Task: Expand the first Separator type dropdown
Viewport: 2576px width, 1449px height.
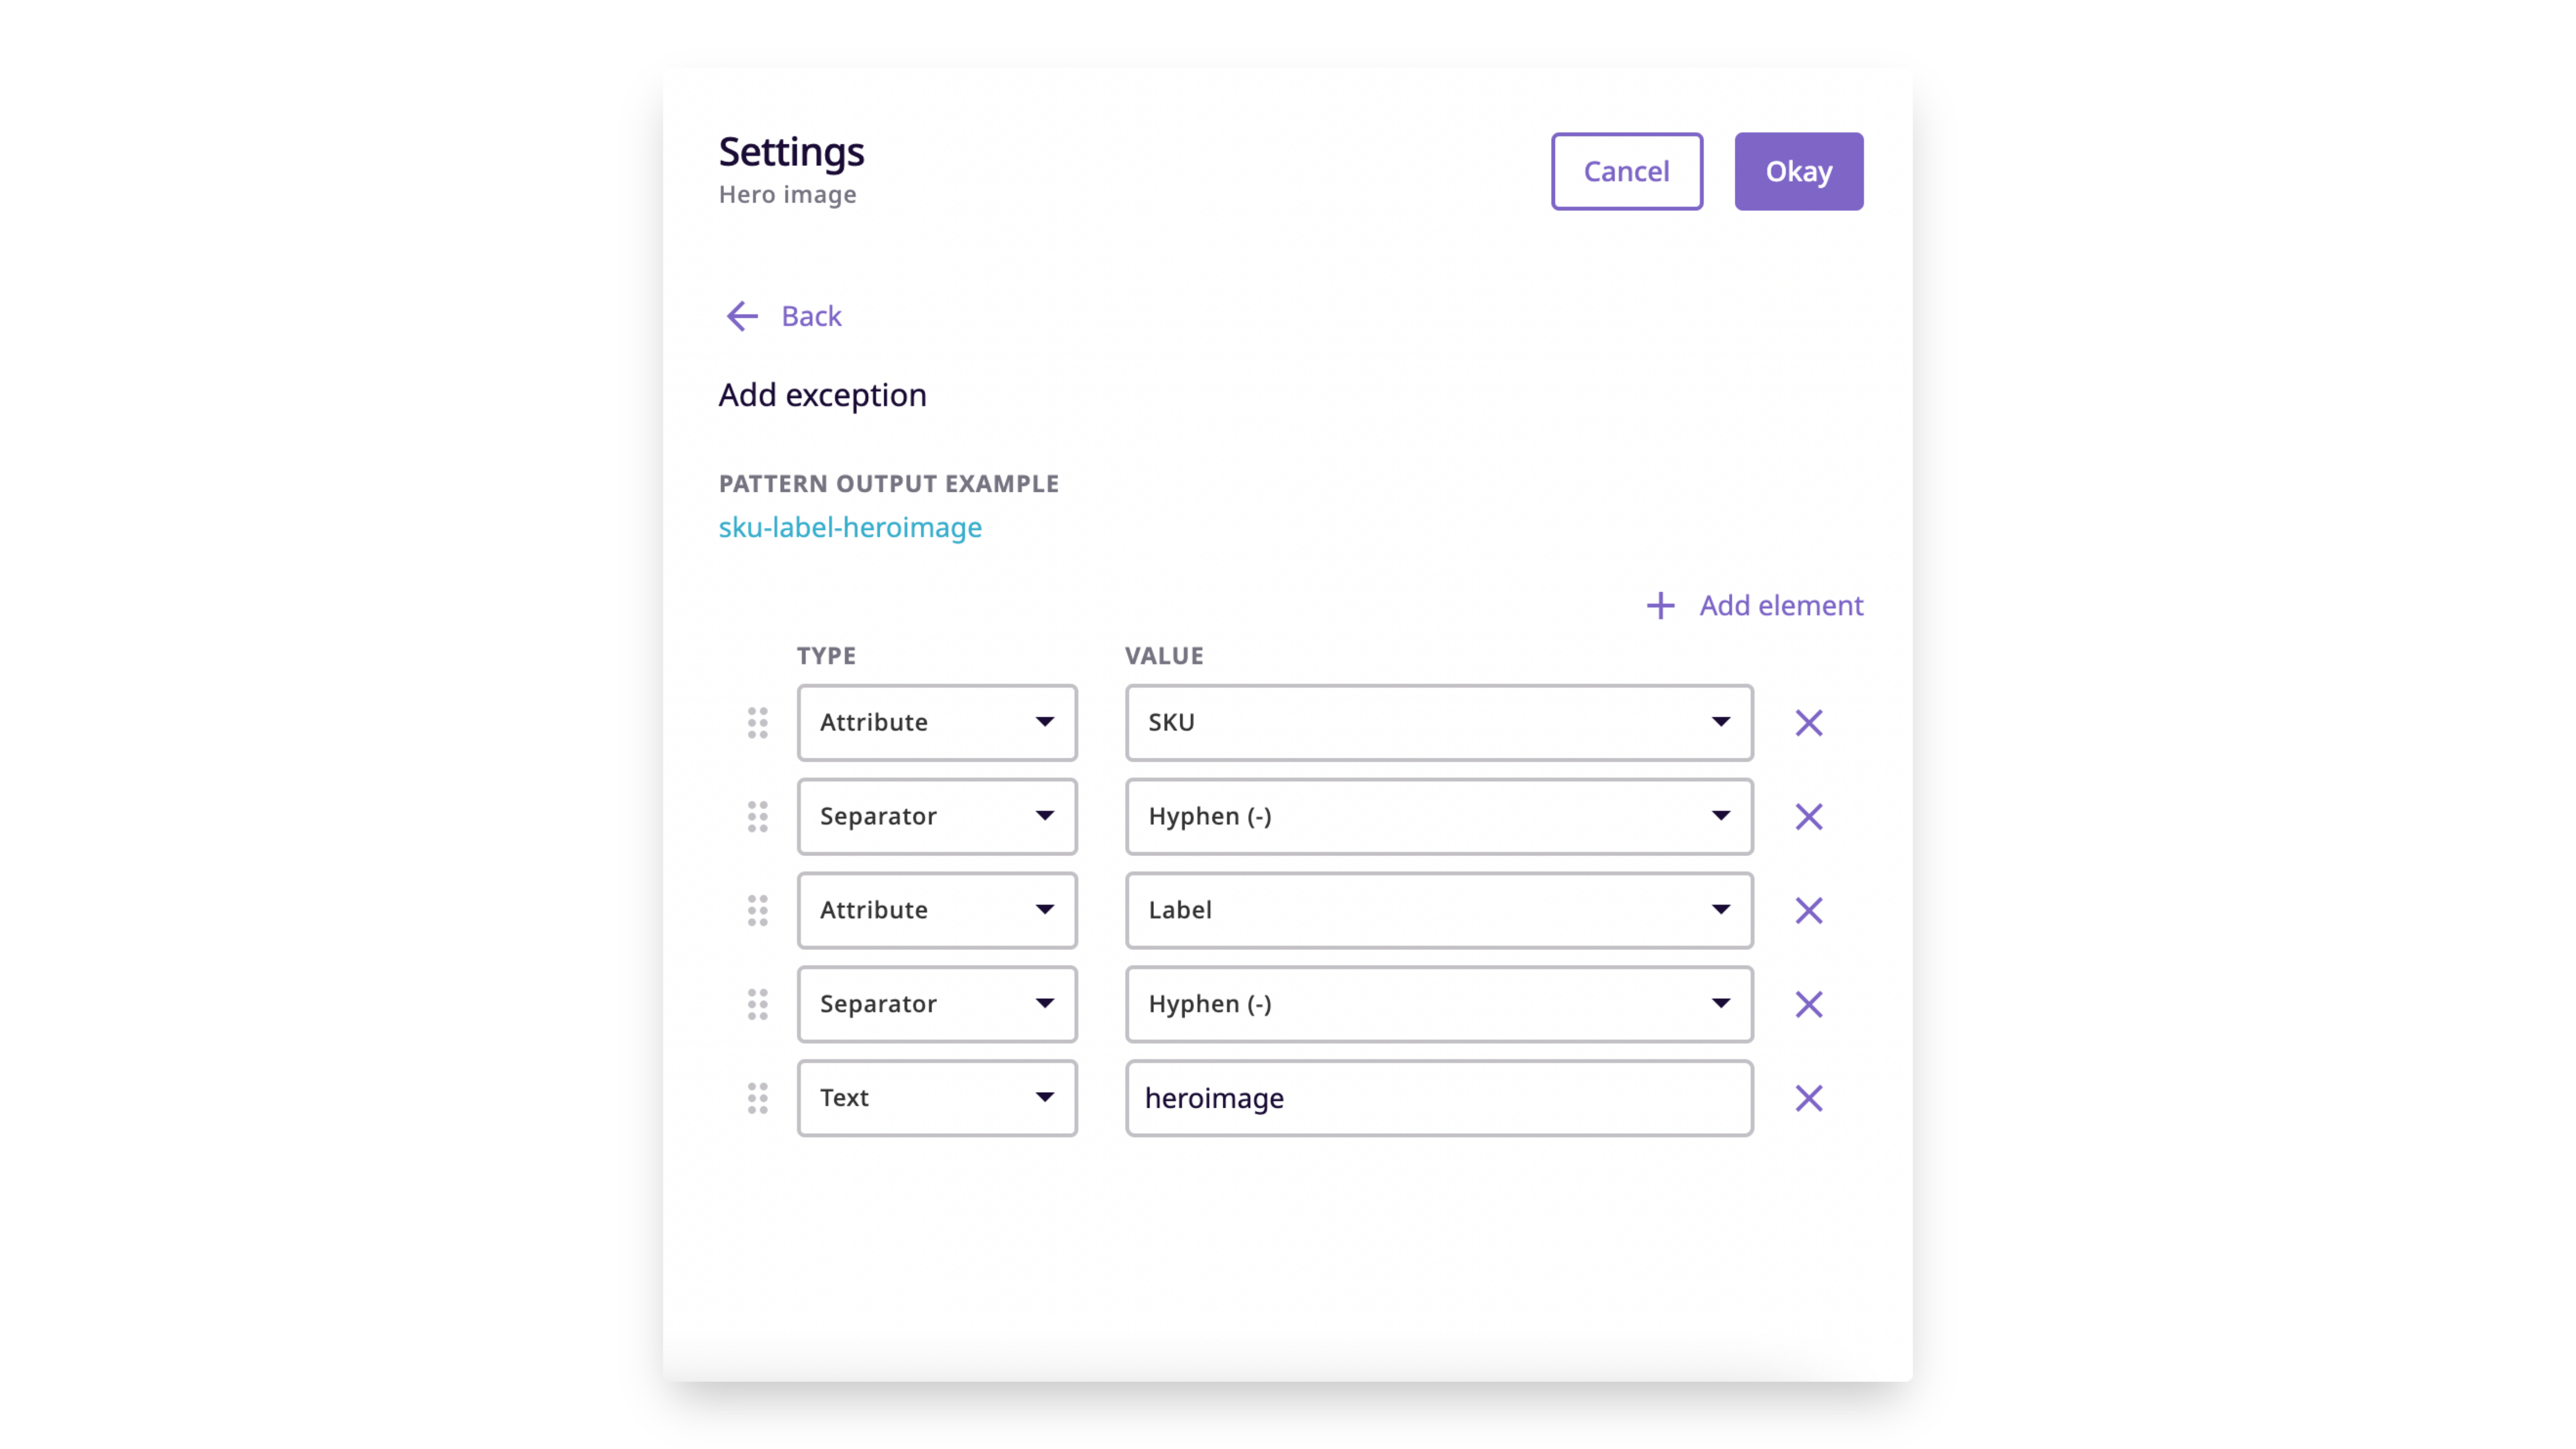Action: (x=937, y=817)
